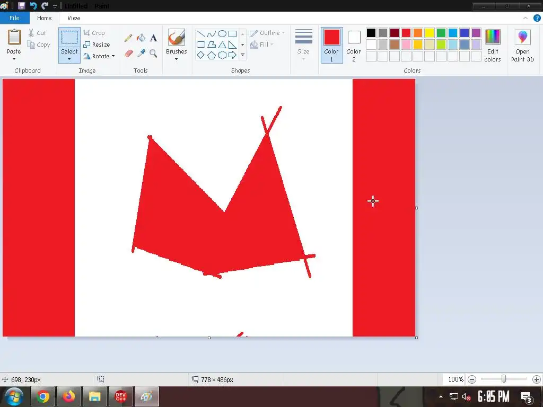This screenshot has width=543, height=407.
Task: Activate Color 2 selector
Action: [354, 46]
